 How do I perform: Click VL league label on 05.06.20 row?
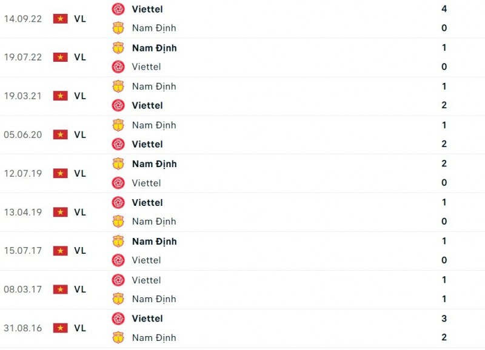80,134
